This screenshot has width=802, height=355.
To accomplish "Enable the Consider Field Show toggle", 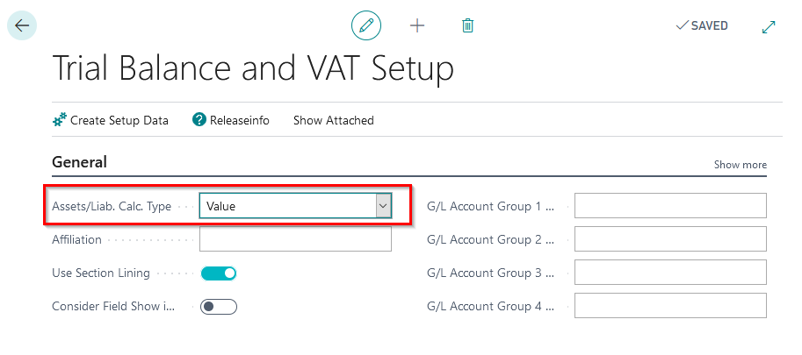I will tap(219, 307).
